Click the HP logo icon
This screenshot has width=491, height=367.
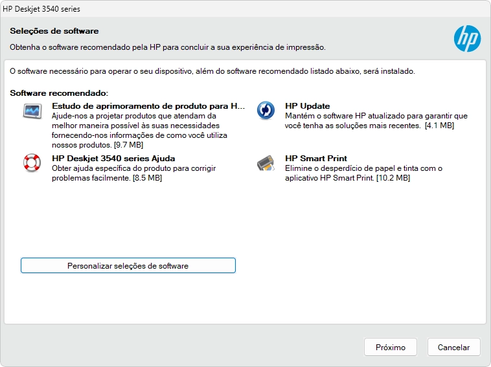(467, 38)
